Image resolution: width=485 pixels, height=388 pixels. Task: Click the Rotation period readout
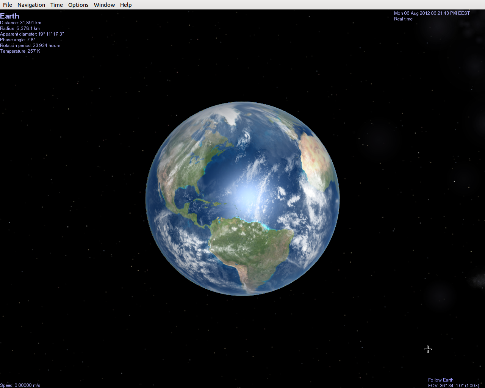[30, 45]
